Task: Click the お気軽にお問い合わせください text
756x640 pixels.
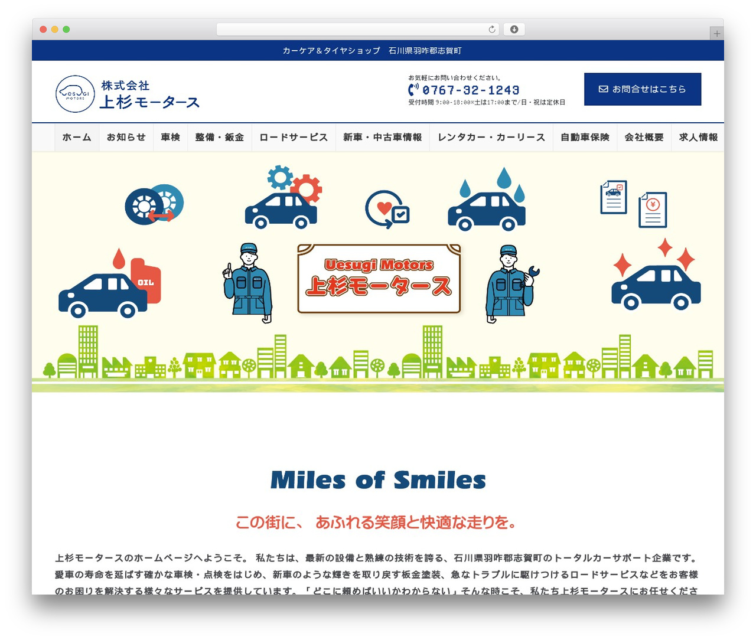Action: click(x=455, y=77)
